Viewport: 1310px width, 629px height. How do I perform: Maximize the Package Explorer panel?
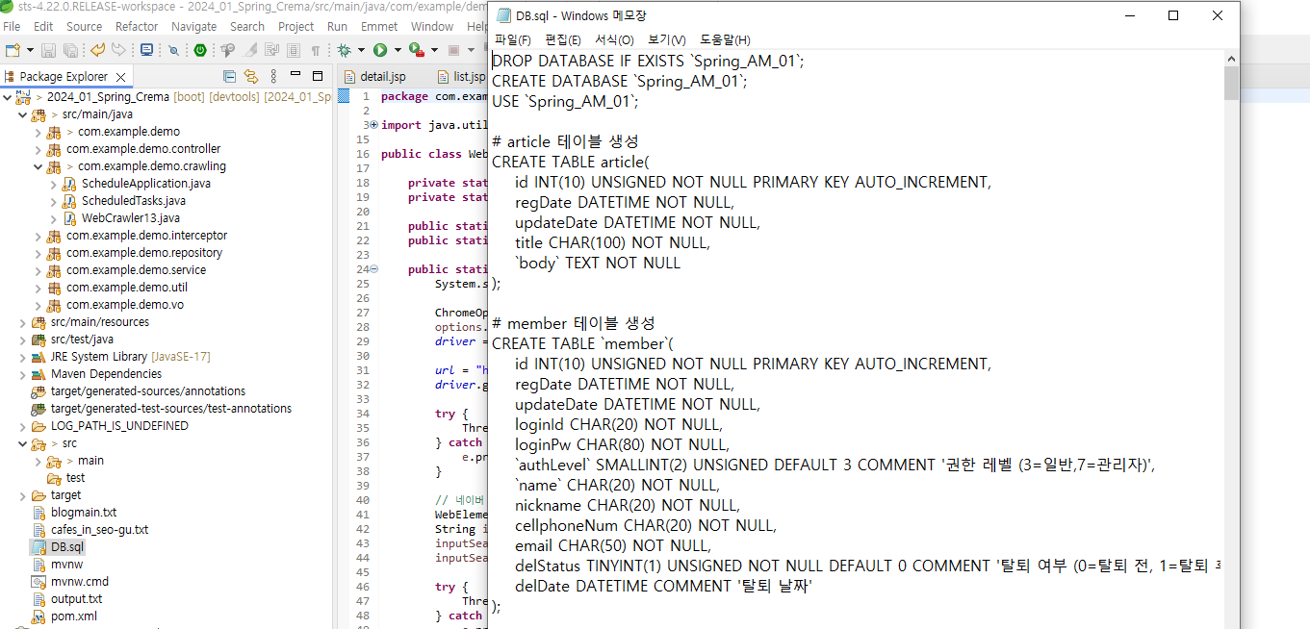pyautogui.click(x=318, y=76)
